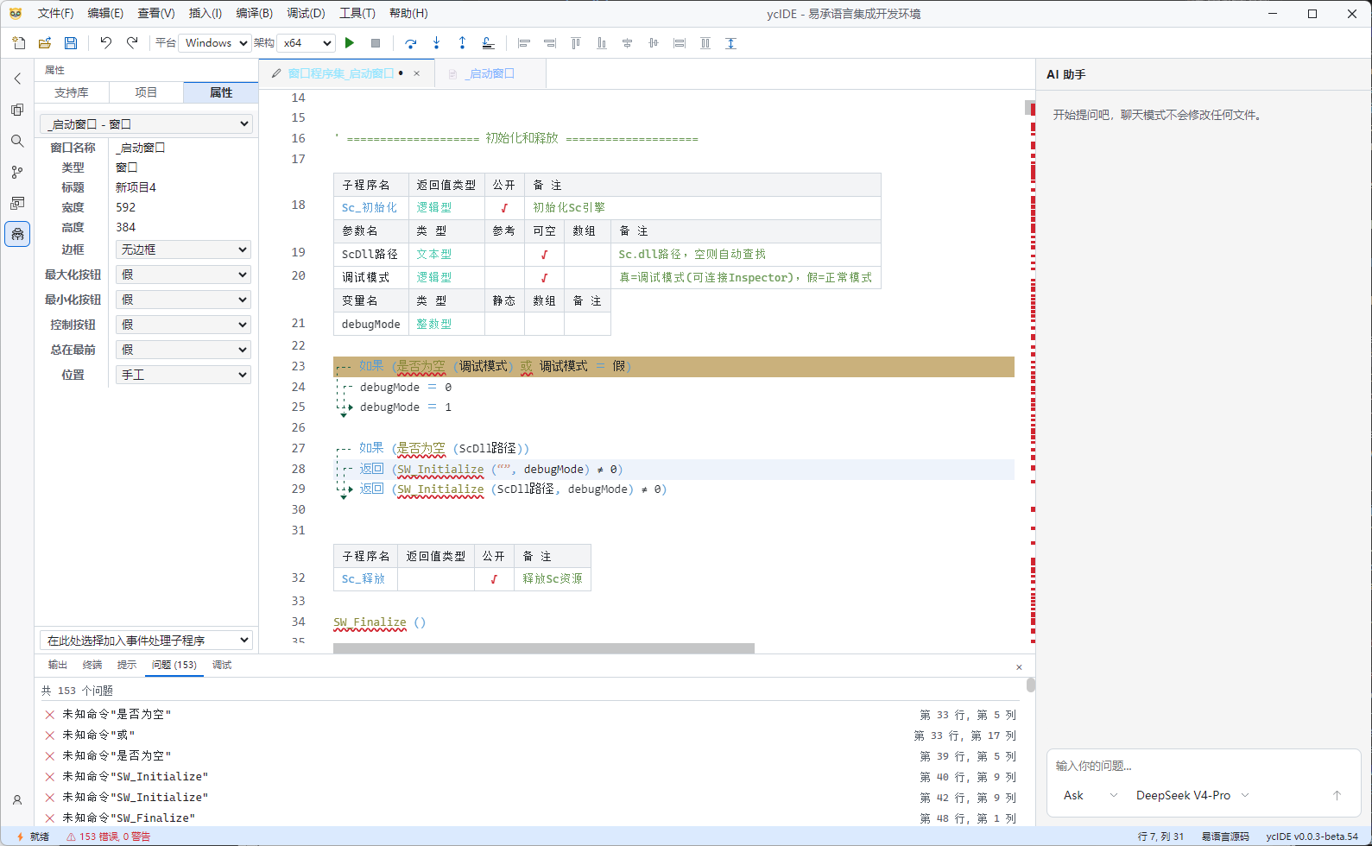This screenshot has height=846, width=1372.
Task: Open the Ask mode dropdown in AI assistant
Action: [1090, 795]
